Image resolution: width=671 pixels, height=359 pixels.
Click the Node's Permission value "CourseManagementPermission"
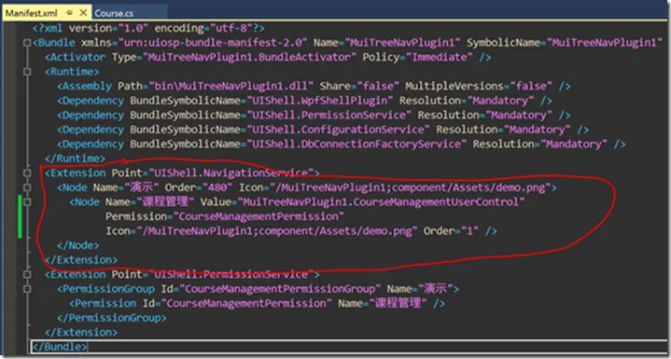pos(259,216)
